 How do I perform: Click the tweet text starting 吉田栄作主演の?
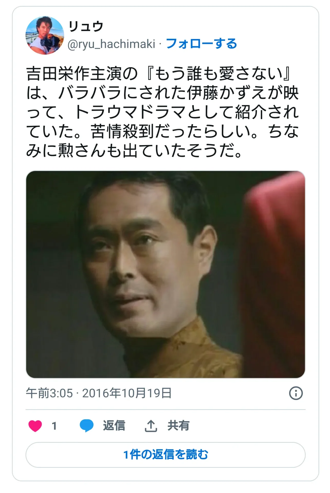pos(162,112)
